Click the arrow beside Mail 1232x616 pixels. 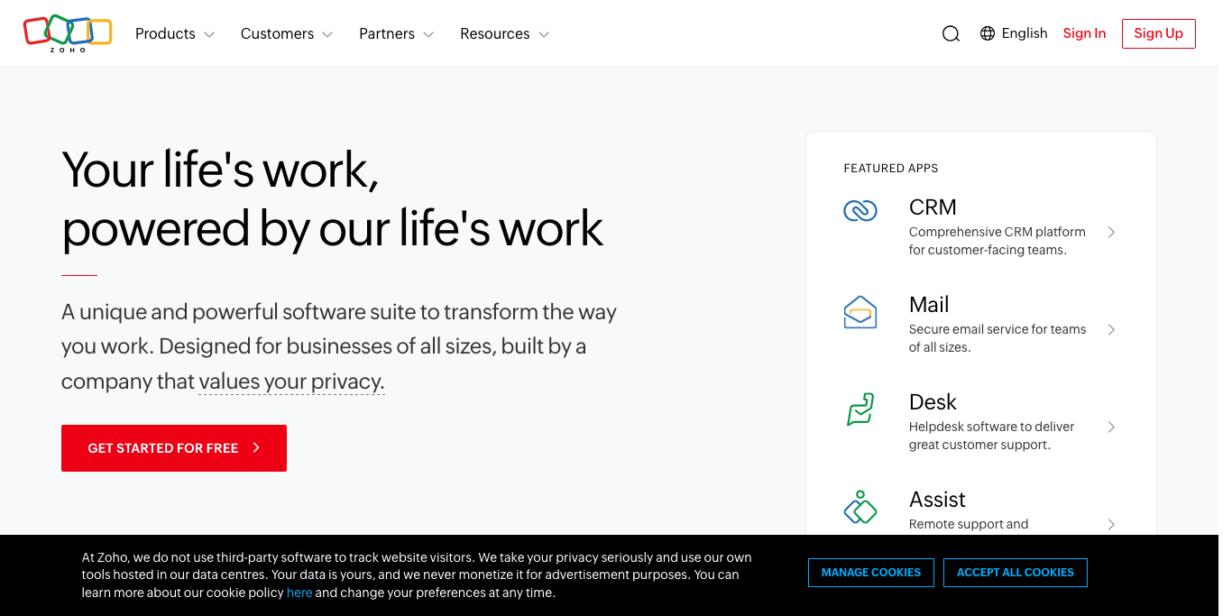(x=1111, y=329)
